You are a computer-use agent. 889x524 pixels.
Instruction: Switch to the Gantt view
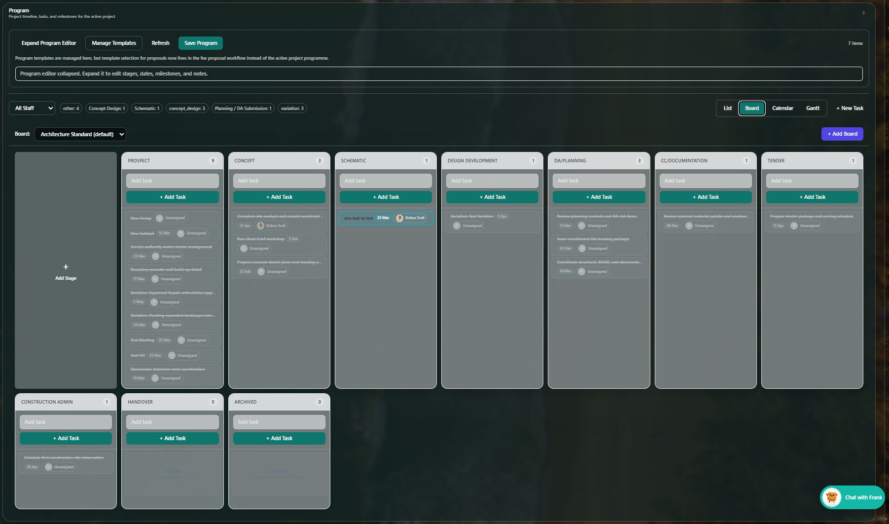coord(813,108)
